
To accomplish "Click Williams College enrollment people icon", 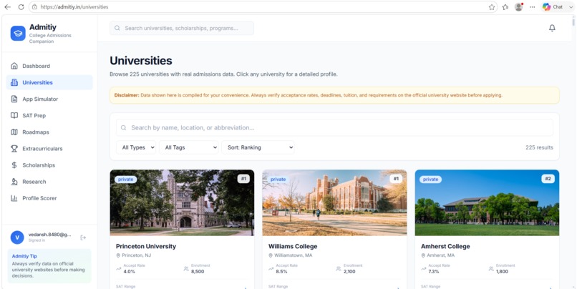I will pyautogui.click(x=338, y=269).
